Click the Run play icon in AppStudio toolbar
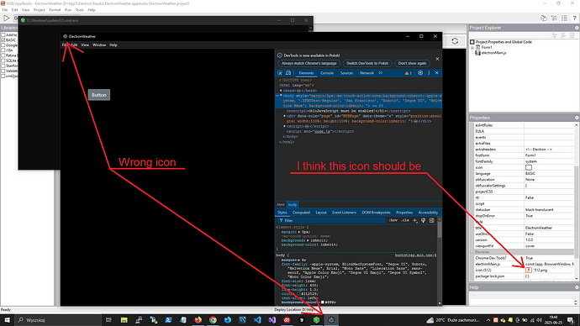The image size is (580, 326). [6, 18]
